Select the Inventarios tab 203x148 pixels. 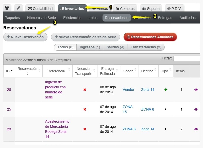click(72, 9)
